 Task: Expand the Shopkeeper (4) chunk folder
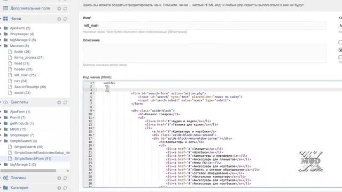[x=1, y=34]
